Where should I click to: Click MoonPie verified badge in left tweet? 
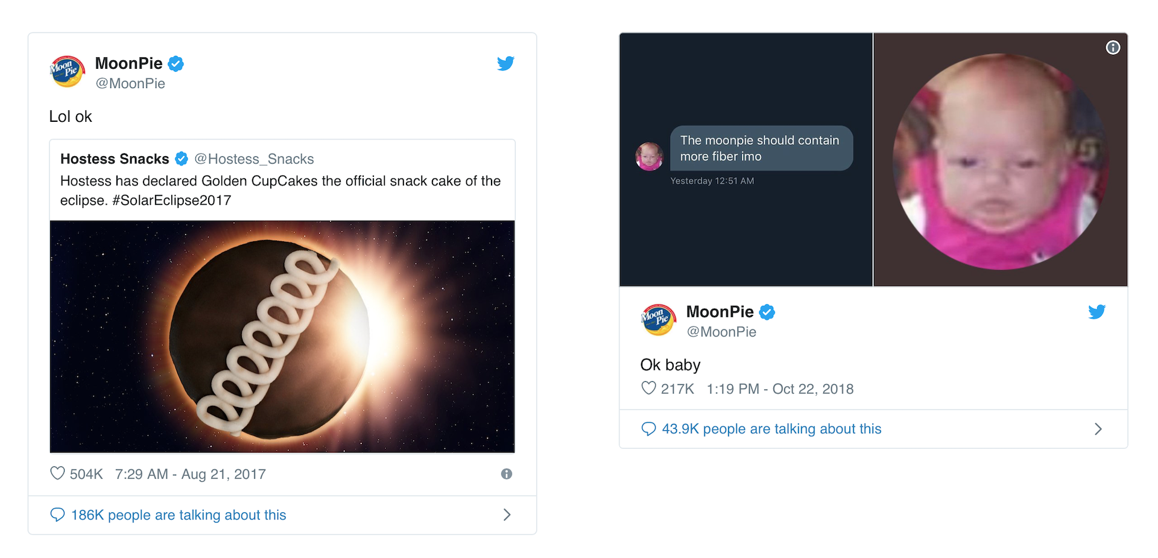click(176, 63)
